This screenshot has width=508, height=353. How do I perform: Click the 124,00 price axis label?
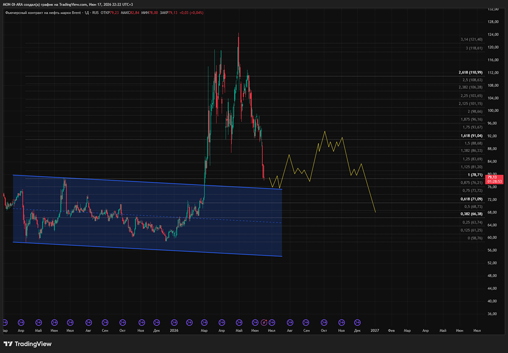pos(493,34)
